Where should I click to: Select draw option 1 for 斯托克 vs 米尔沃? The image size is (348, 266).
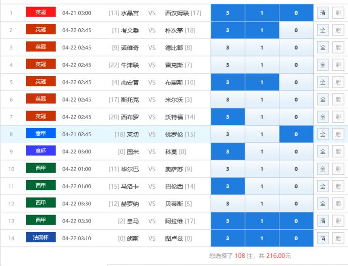pyautogui.click(x=262, y=99)
